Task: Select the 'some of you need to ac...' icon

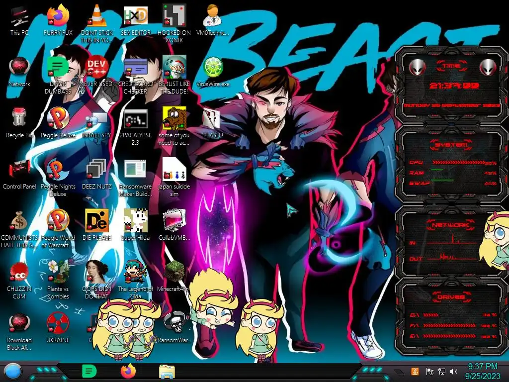Action: (174, 118)
